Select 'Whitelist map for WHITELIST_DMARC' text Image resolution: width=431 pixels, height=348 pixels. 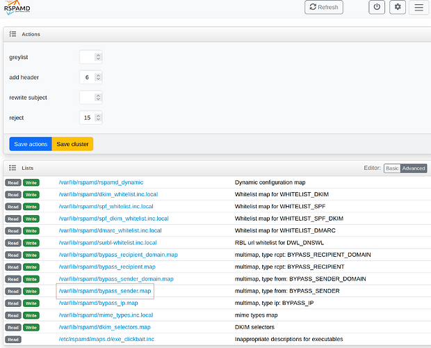(x=285, y=230)
